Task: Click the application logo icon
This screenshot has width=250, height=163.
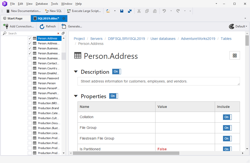Action: [5, 4]
